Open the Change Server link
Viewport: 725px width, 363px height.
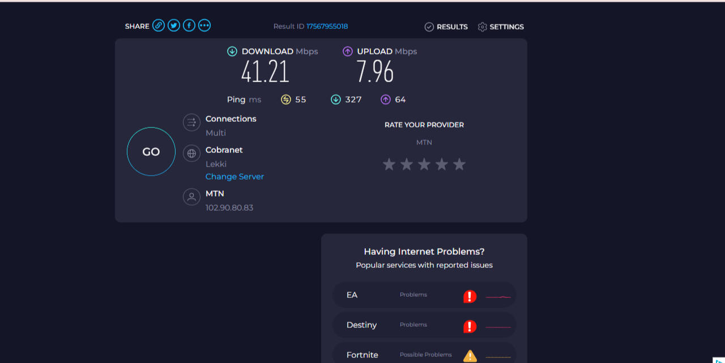tap(234, 177)
